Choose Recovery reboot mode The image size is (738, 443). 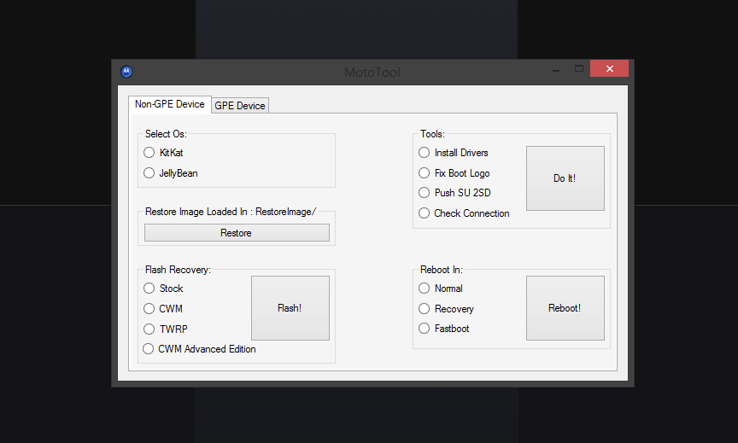pyautogui.click(x=425, y=309)
